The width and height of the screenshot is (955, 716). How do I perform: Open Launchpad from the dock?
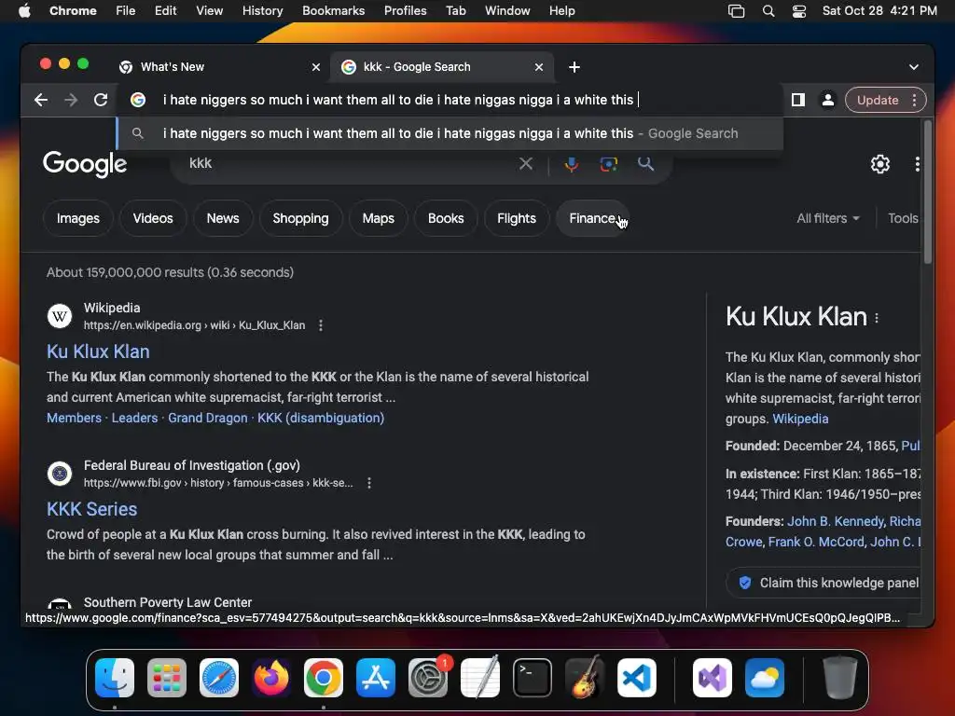tap(167, 677)
